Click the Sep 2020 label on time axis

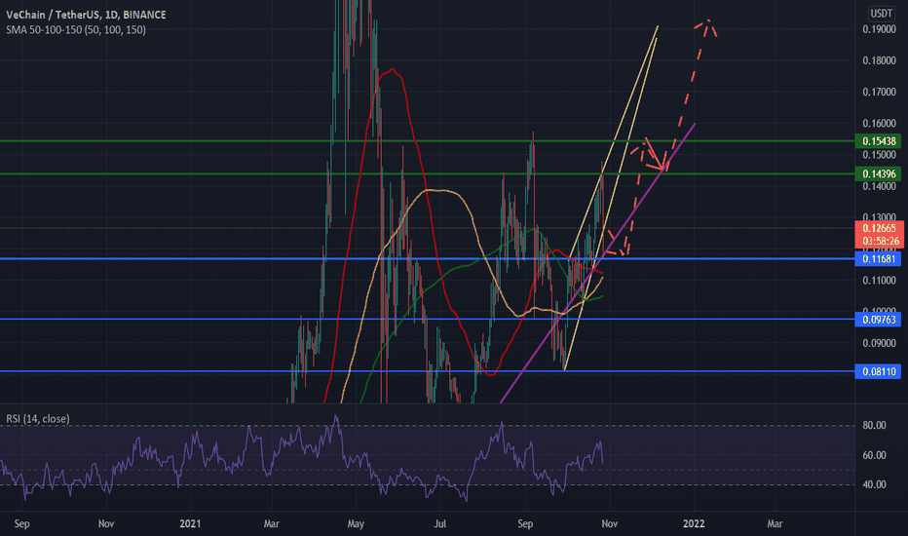[21, 524]
